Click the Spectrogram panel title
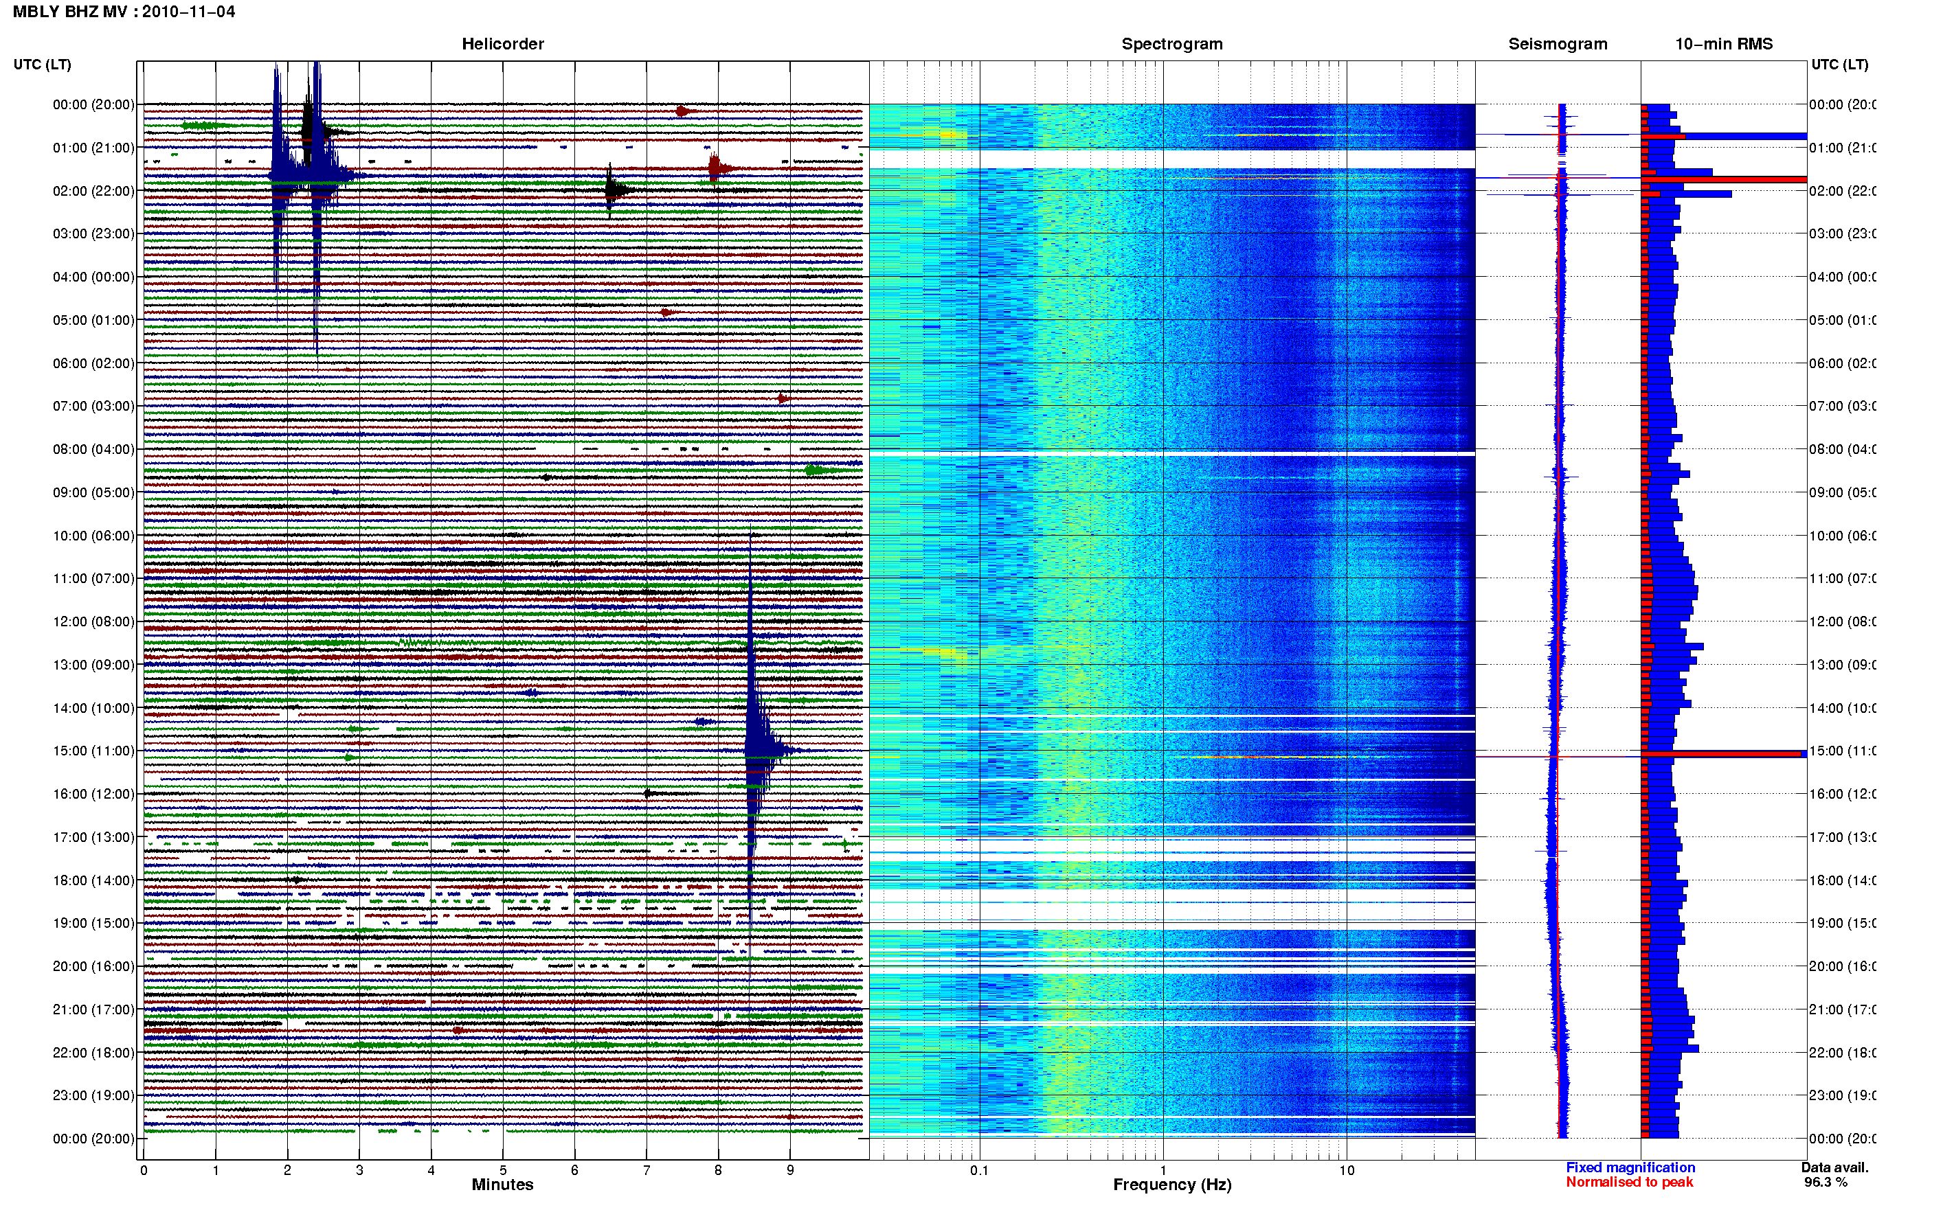 click(x=1171, y=44)
